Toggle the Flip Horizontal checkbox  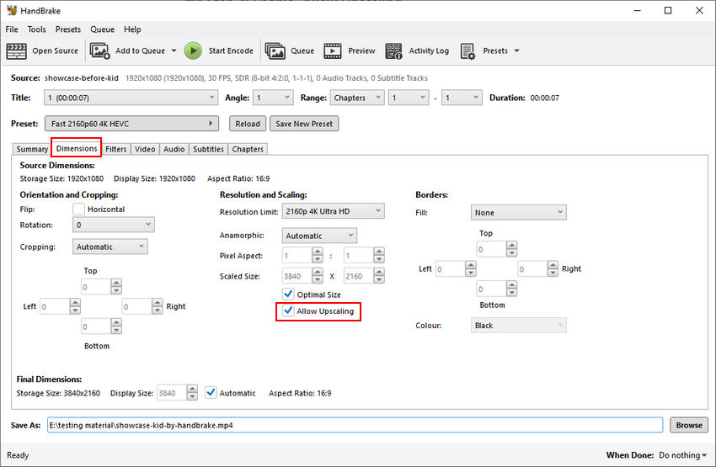pyautogui.click(x=78, y=209)
